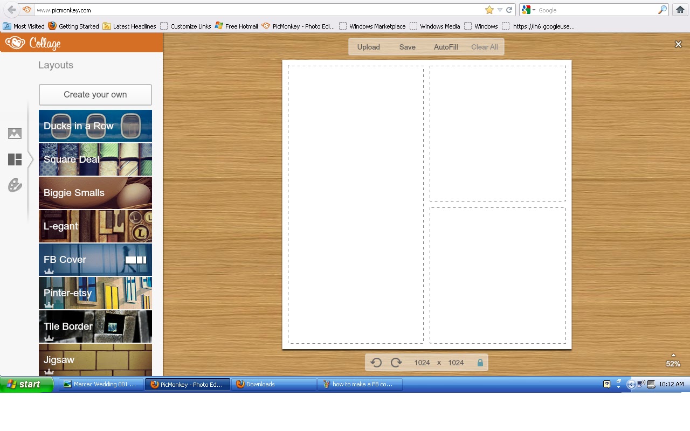Click the tall left collage cell

tap(356, 205)
